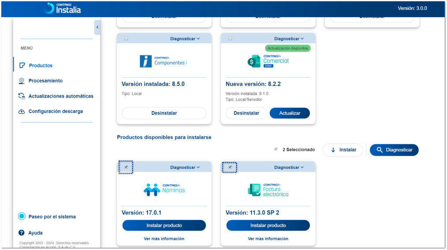The height and width of the screenshot is (250, 447).
Task: Start Paseo por el sistema tour
Action: tap(52, 216)
